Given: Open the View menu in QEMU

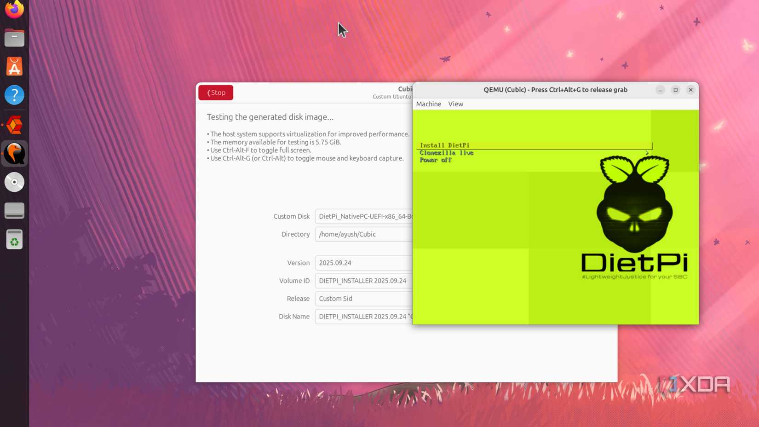Looking at the screenshot, I should (x=455, y=104).
